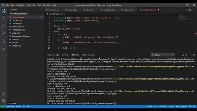Screen dimensions: 197x111
Task: Open the Manage gear icon
Action: [x=3, y=101]
